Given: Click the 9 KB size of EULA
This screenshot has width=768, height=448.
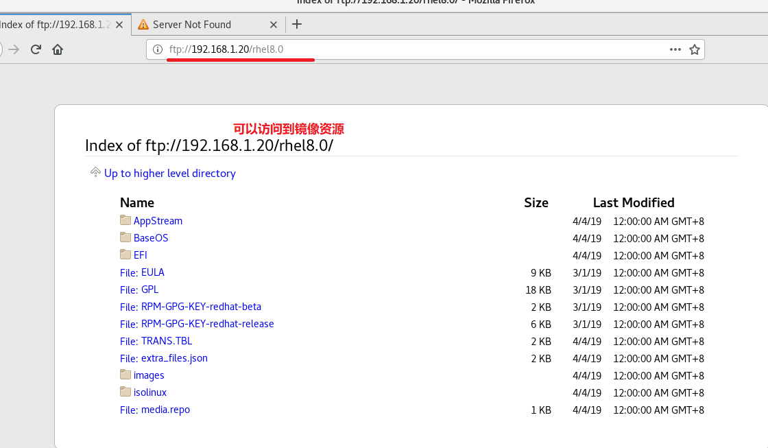Looking at the screenshot, I should pyautogui.click(x=541, y=273).
